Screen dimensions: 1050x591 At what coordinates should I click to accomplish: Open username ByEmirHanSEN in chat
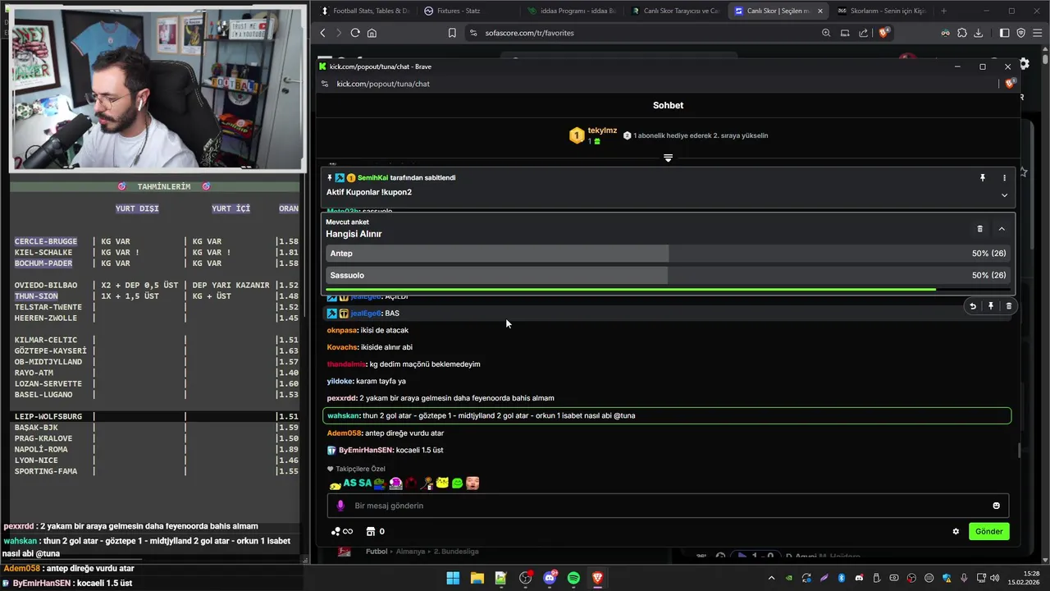point(365,450)
